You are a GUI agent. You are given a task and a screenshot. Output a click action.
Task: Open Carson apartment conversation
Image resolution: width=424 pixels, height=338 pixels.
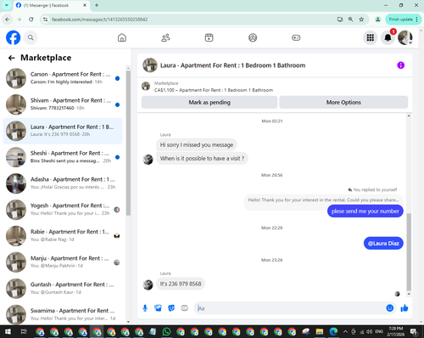[63, 78]
